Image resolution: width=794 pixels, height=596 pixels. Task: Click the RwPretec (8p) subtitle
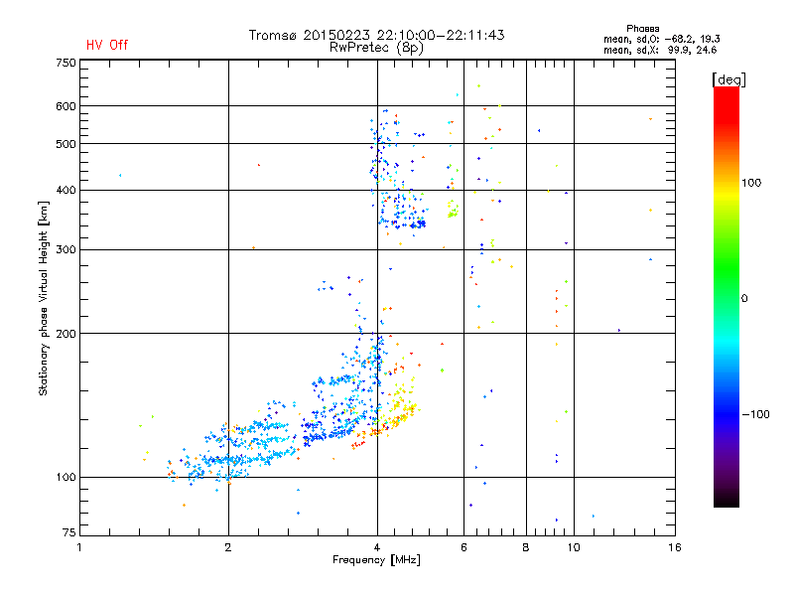tap(376, 47)
